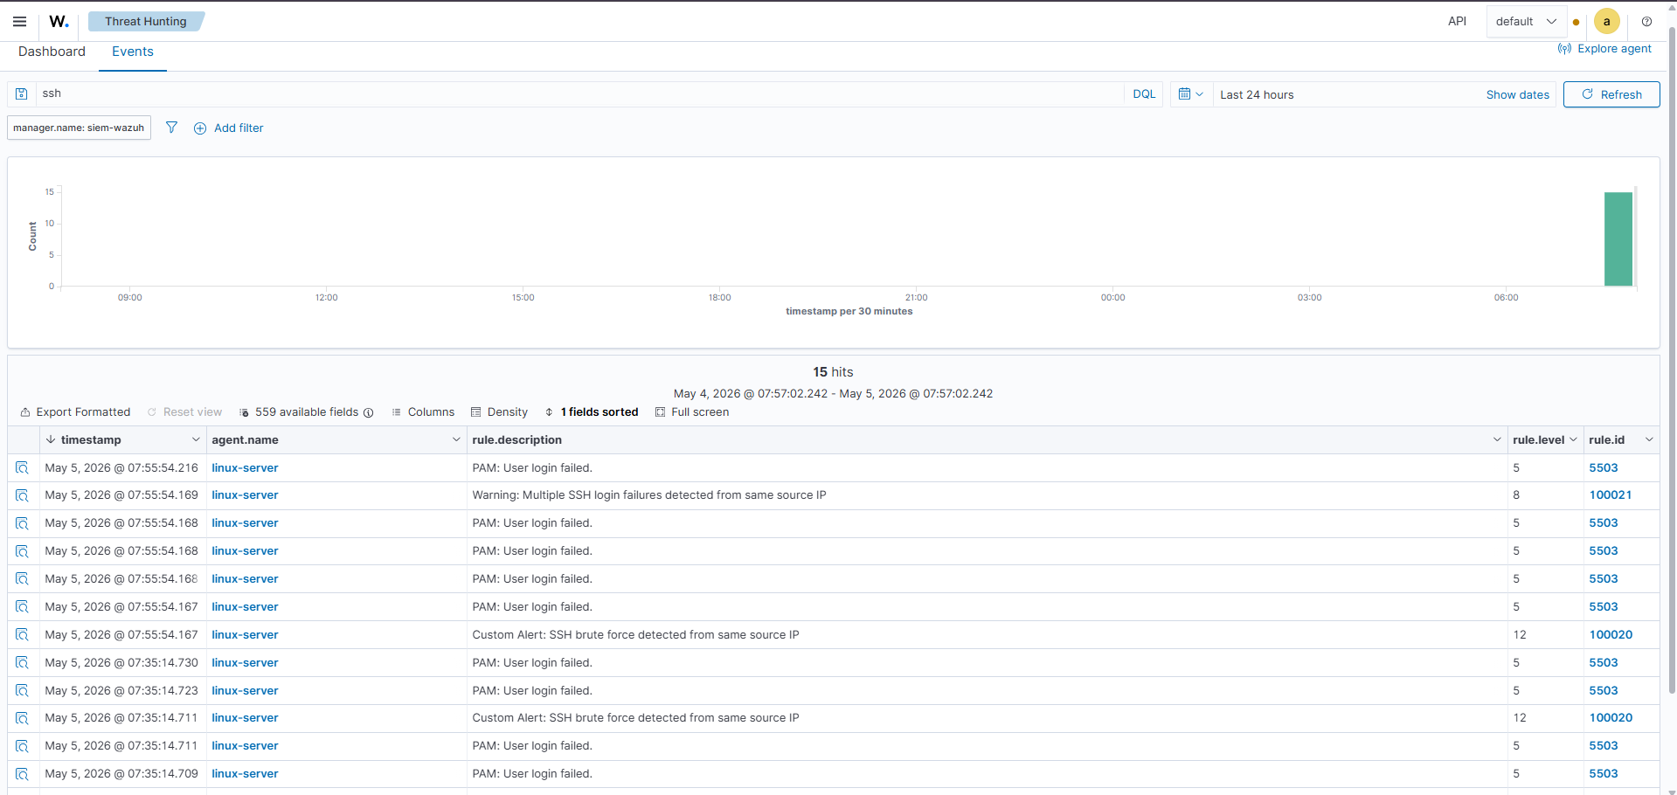Inspect second SSH brute force 07:35:14.711 row
The height and width of the screenshot is (795, 1677).
point(22,718)
